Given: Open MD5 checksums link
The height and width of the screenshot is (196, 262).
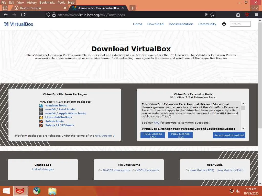Looking at the screenshot, I should pos(148,170).
